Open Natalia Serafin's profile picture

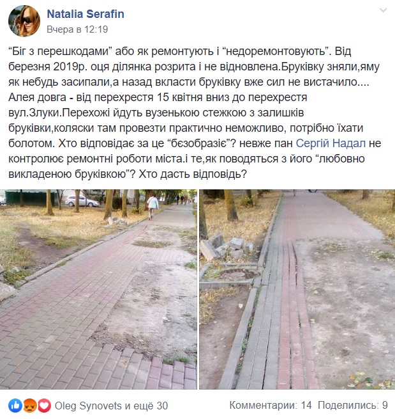point(24,21)
